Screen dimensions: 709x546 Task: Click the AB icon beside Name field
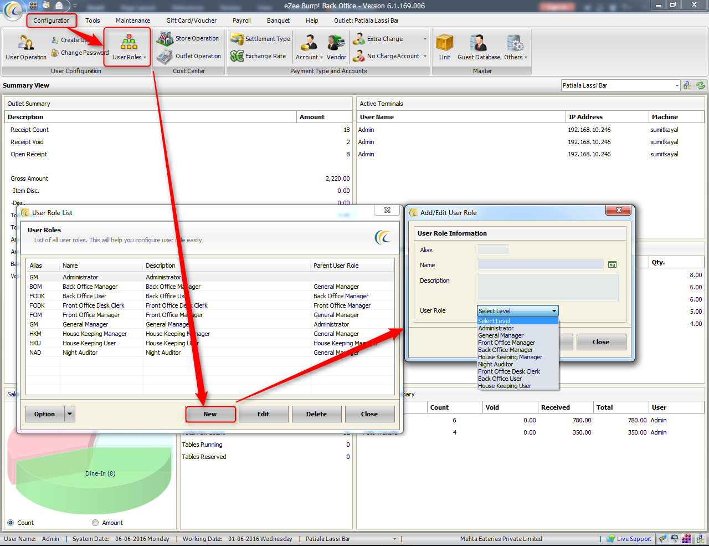612,265
